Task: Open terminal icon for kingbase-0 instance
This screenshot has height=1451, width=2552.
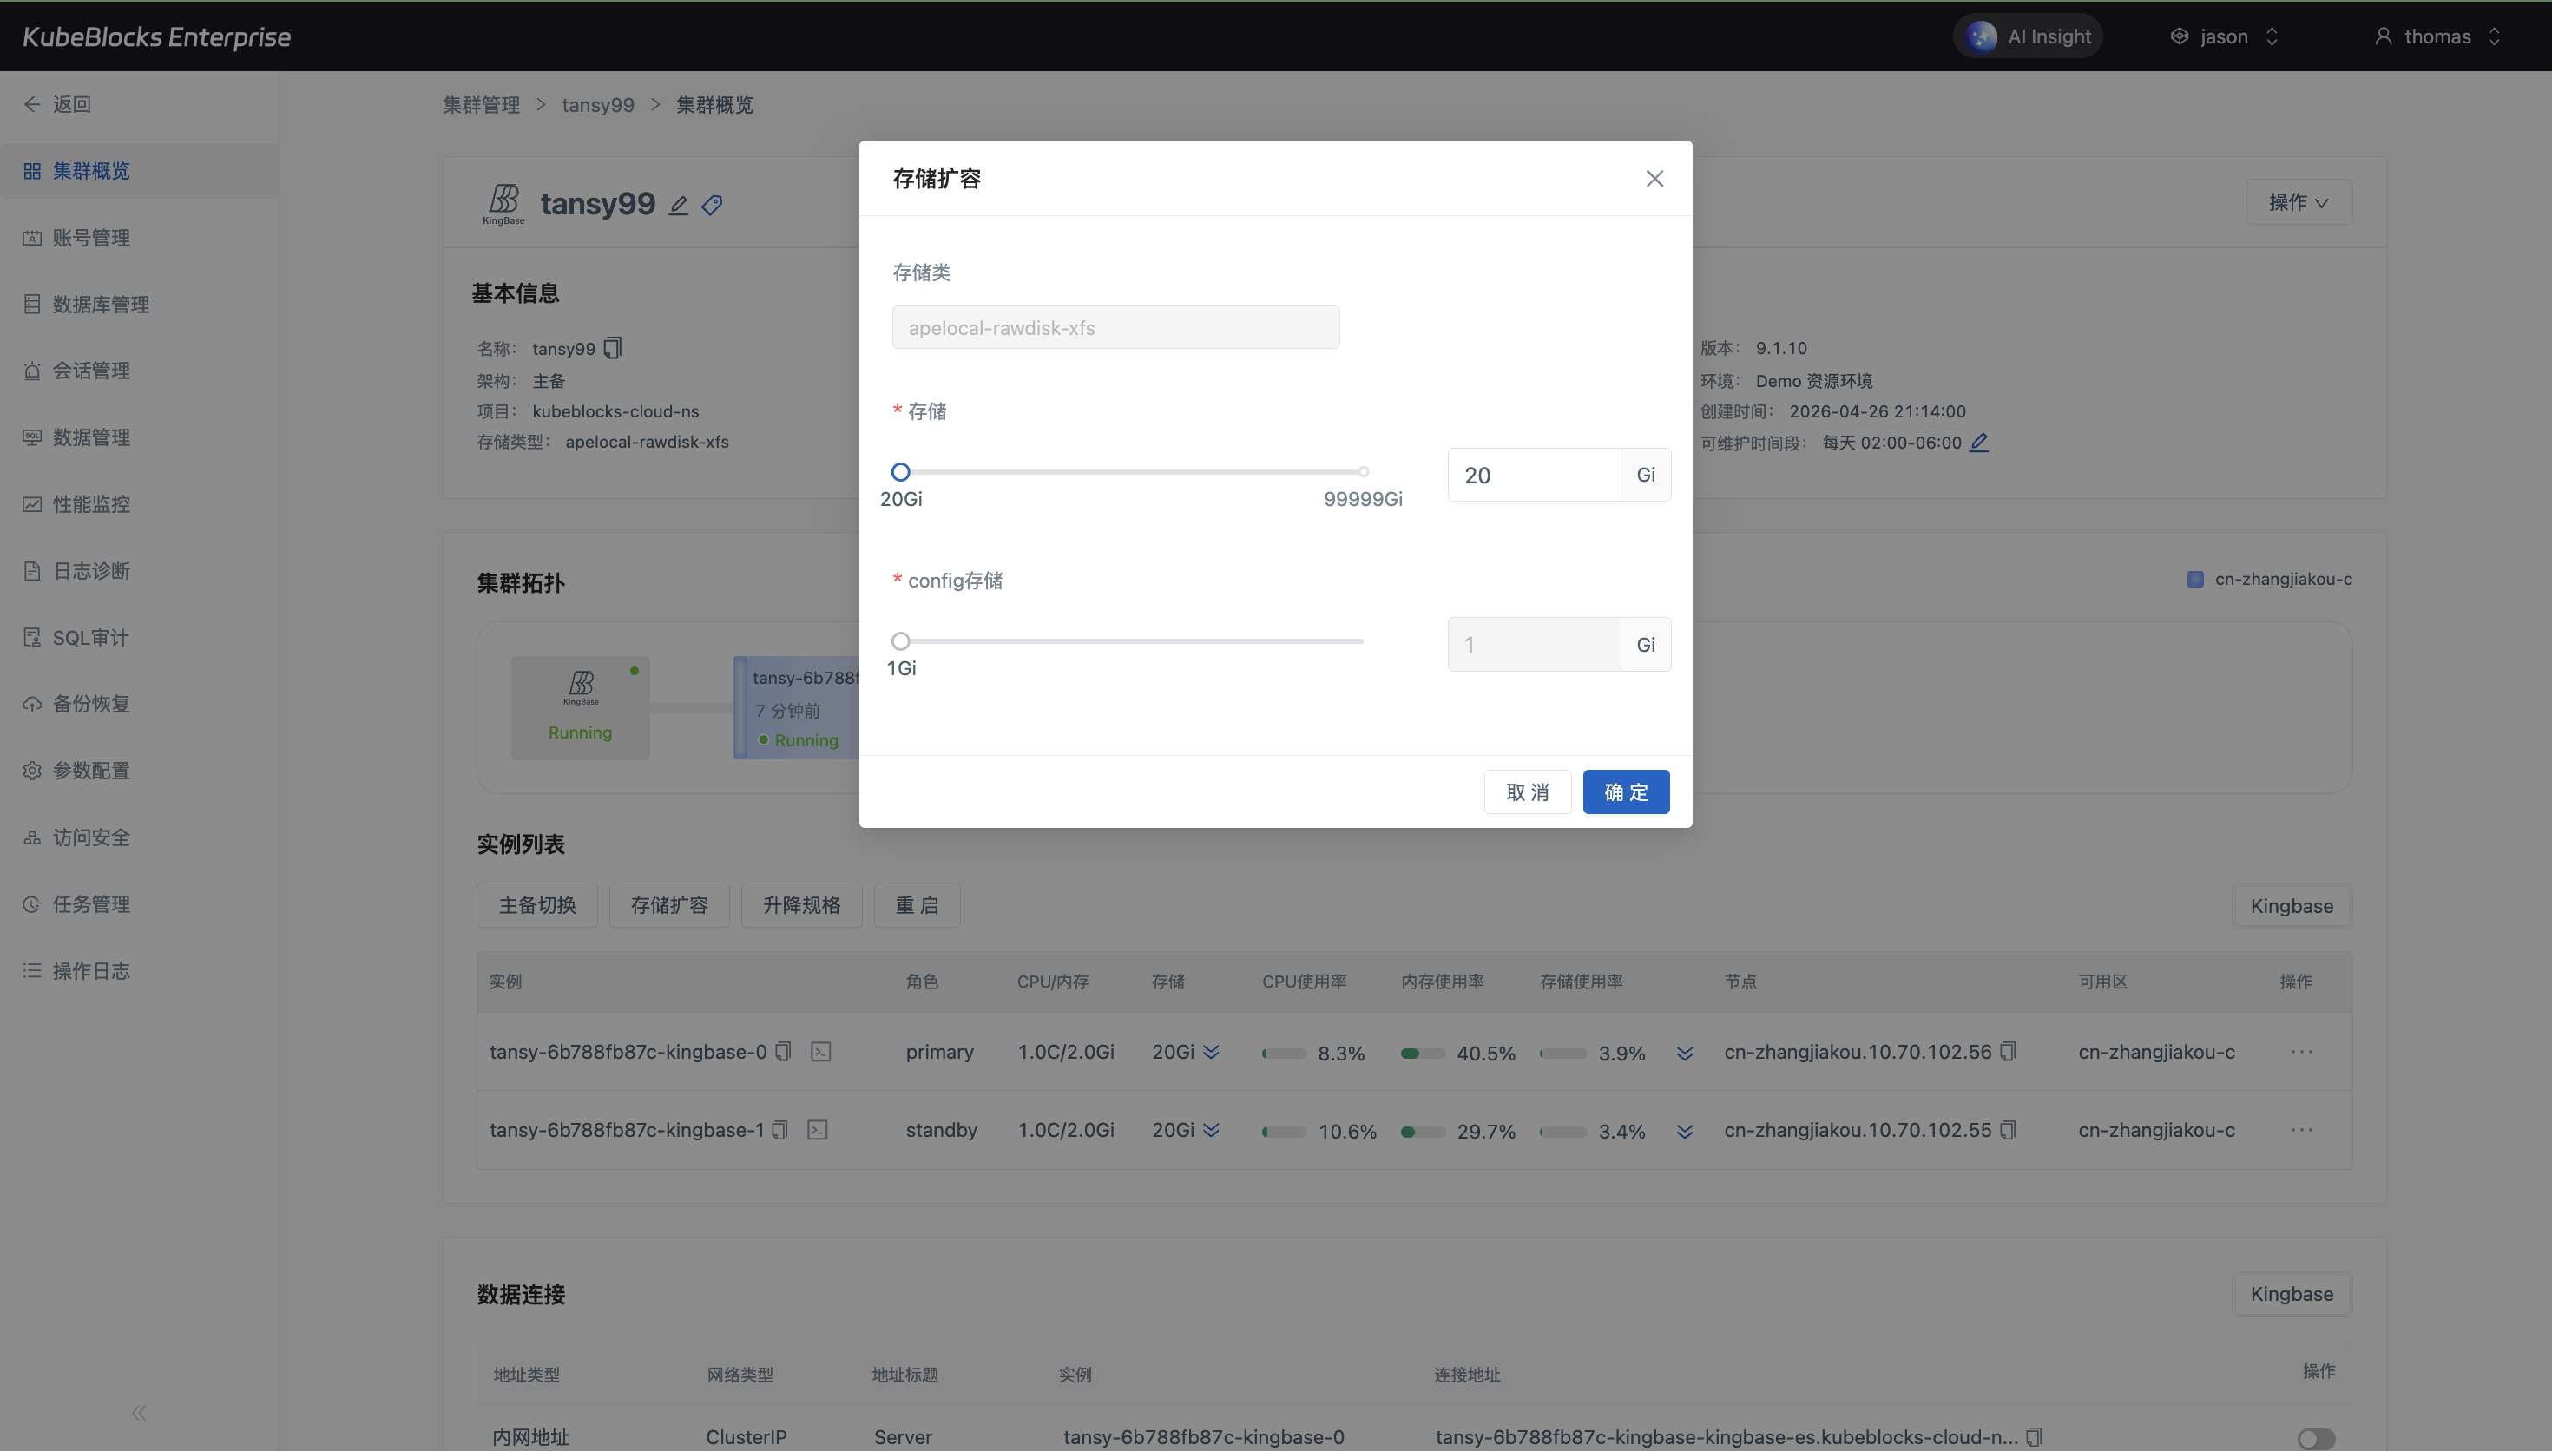Action: tap(821, 1052)
